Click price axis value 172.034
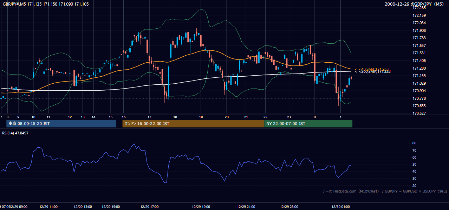449x210 pixels. (x=419, y=23)
